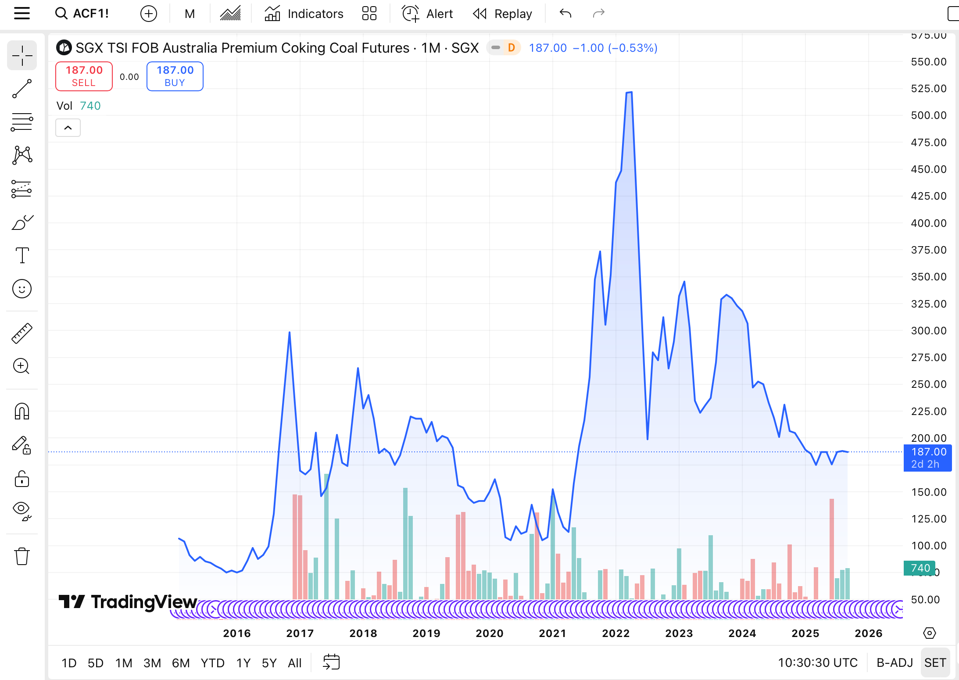The width and height of the screenshot is (959, 680).
Task: Toggle lock all drawings
Action: pos(22,479)
